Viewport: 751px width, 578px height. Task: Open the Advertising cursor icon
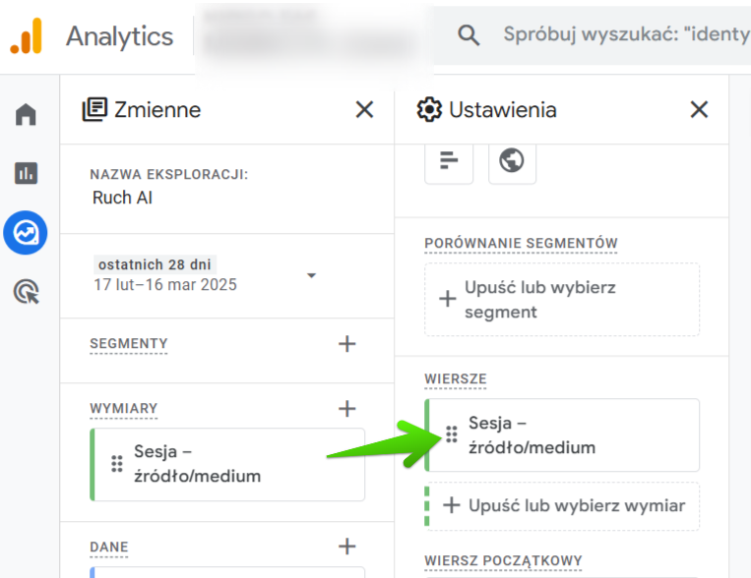[x=26, y=292]
